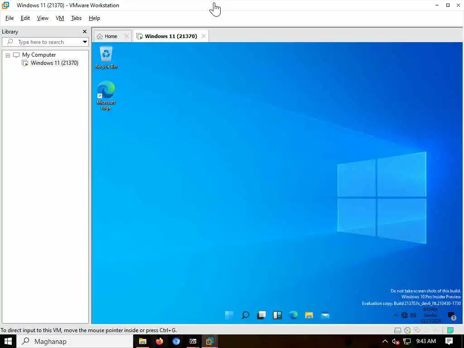Open the host Action Center icon
Image resolution: width=464 pixels, height=348 pixels.
[x=449, y=341]
